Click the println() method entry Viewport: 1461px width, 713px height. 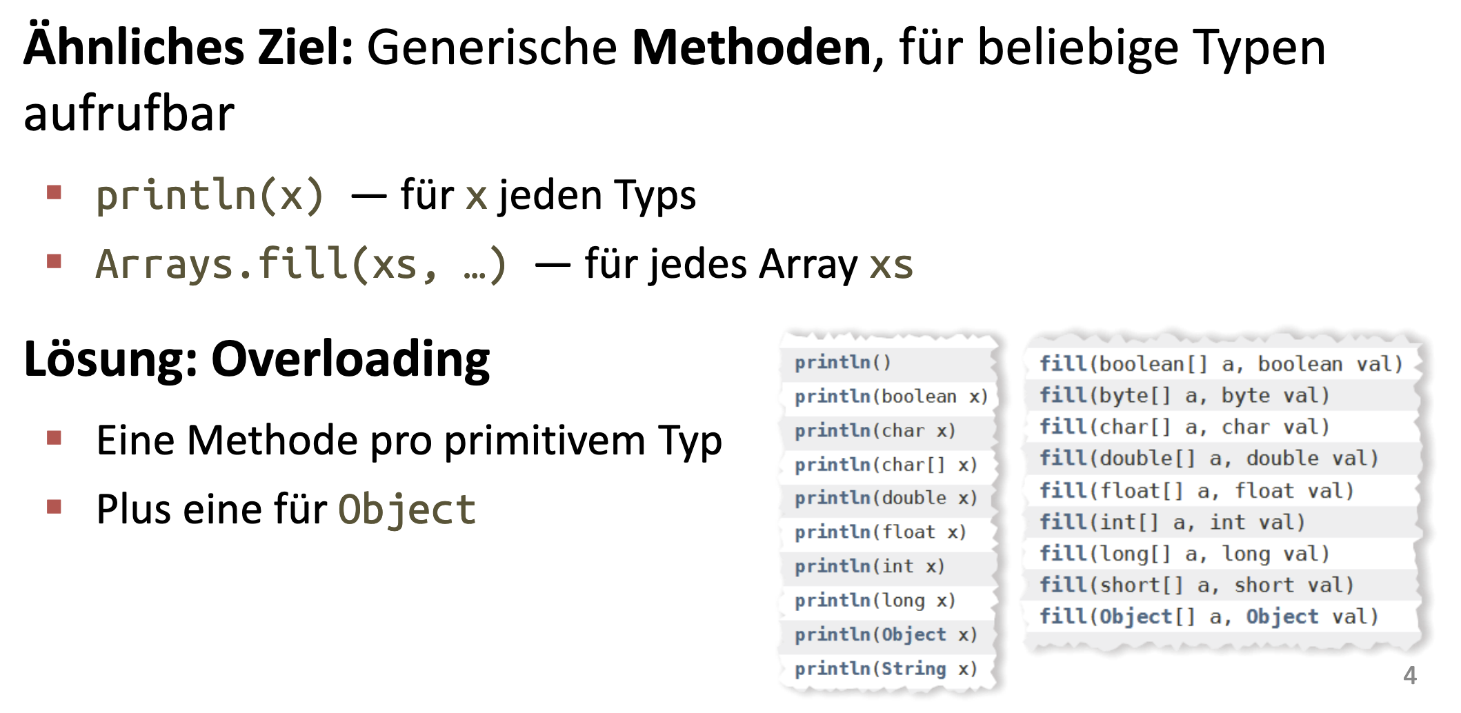[x=842, y=363]
